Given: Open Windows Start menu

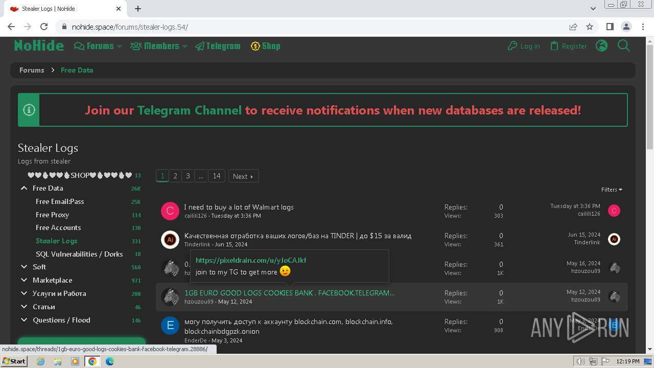Looking at the screenshot, I should point(14,361).
